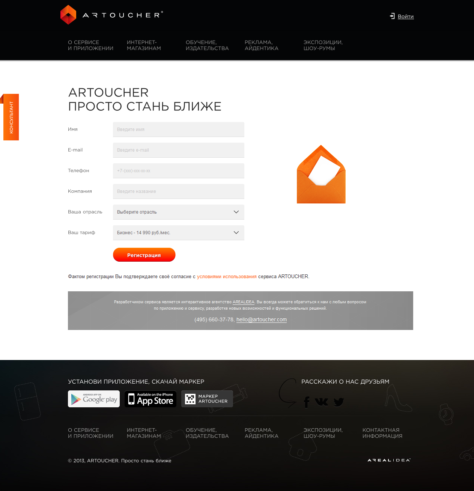Open the header menu Реклама, айдентика

[x=262, y=45]
